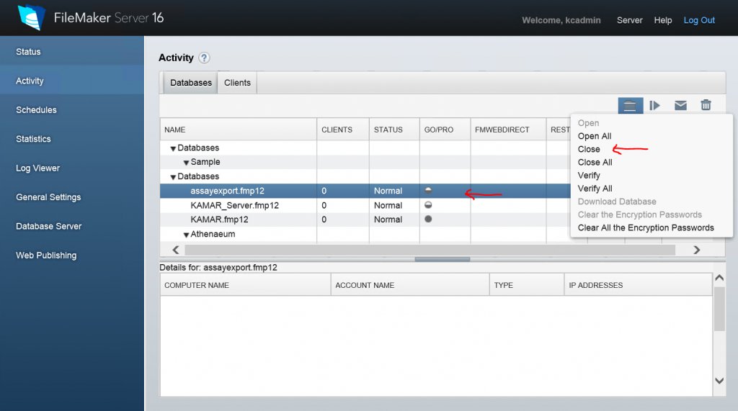Open Log Viewer from the sidebar
This screenshot has height=411, width=738.
click(37, 168)
